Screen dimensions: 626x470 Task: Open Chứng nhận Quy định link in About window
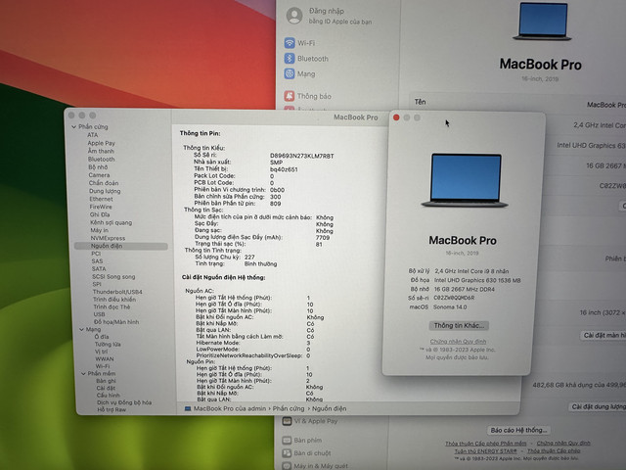pos(458,342)
